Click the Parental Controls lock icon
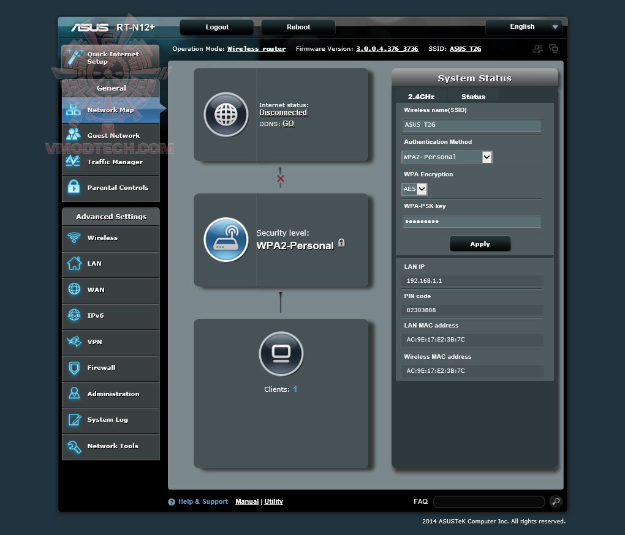The height and width of the screenshot is (535, 625). (74, 187)
